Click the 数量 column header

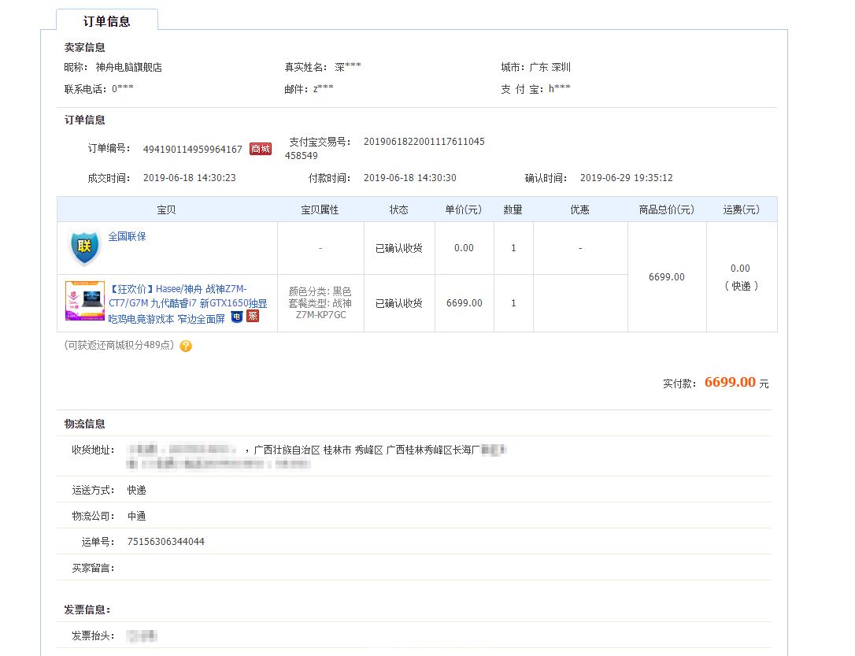[x=513, y=210]
